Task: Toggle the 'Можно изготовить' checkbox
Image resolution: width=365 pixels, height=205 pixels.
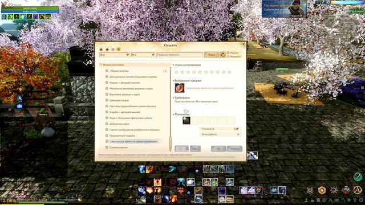Action: pyautogui.click(x=101, y=65)
